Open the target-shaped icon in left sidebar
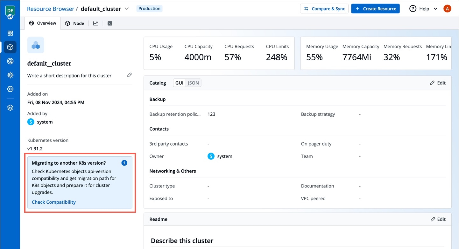The width and height of the screenshot is (459, 249). click(10, 61)
